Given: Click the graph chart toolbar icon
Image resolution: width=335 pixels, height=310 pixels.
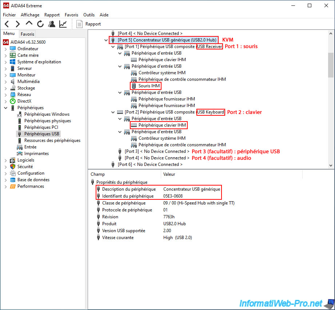Looking at the screenshot, I should (63, 24).
